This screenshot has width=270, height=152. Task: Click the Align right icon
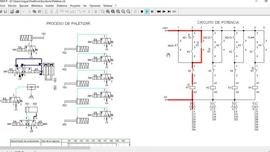pyautogui.click(x=57, y=11)
